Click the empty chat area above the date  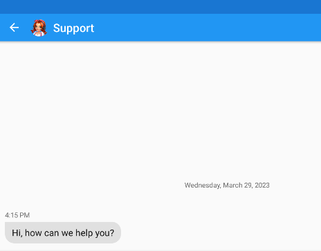(160, 110)
